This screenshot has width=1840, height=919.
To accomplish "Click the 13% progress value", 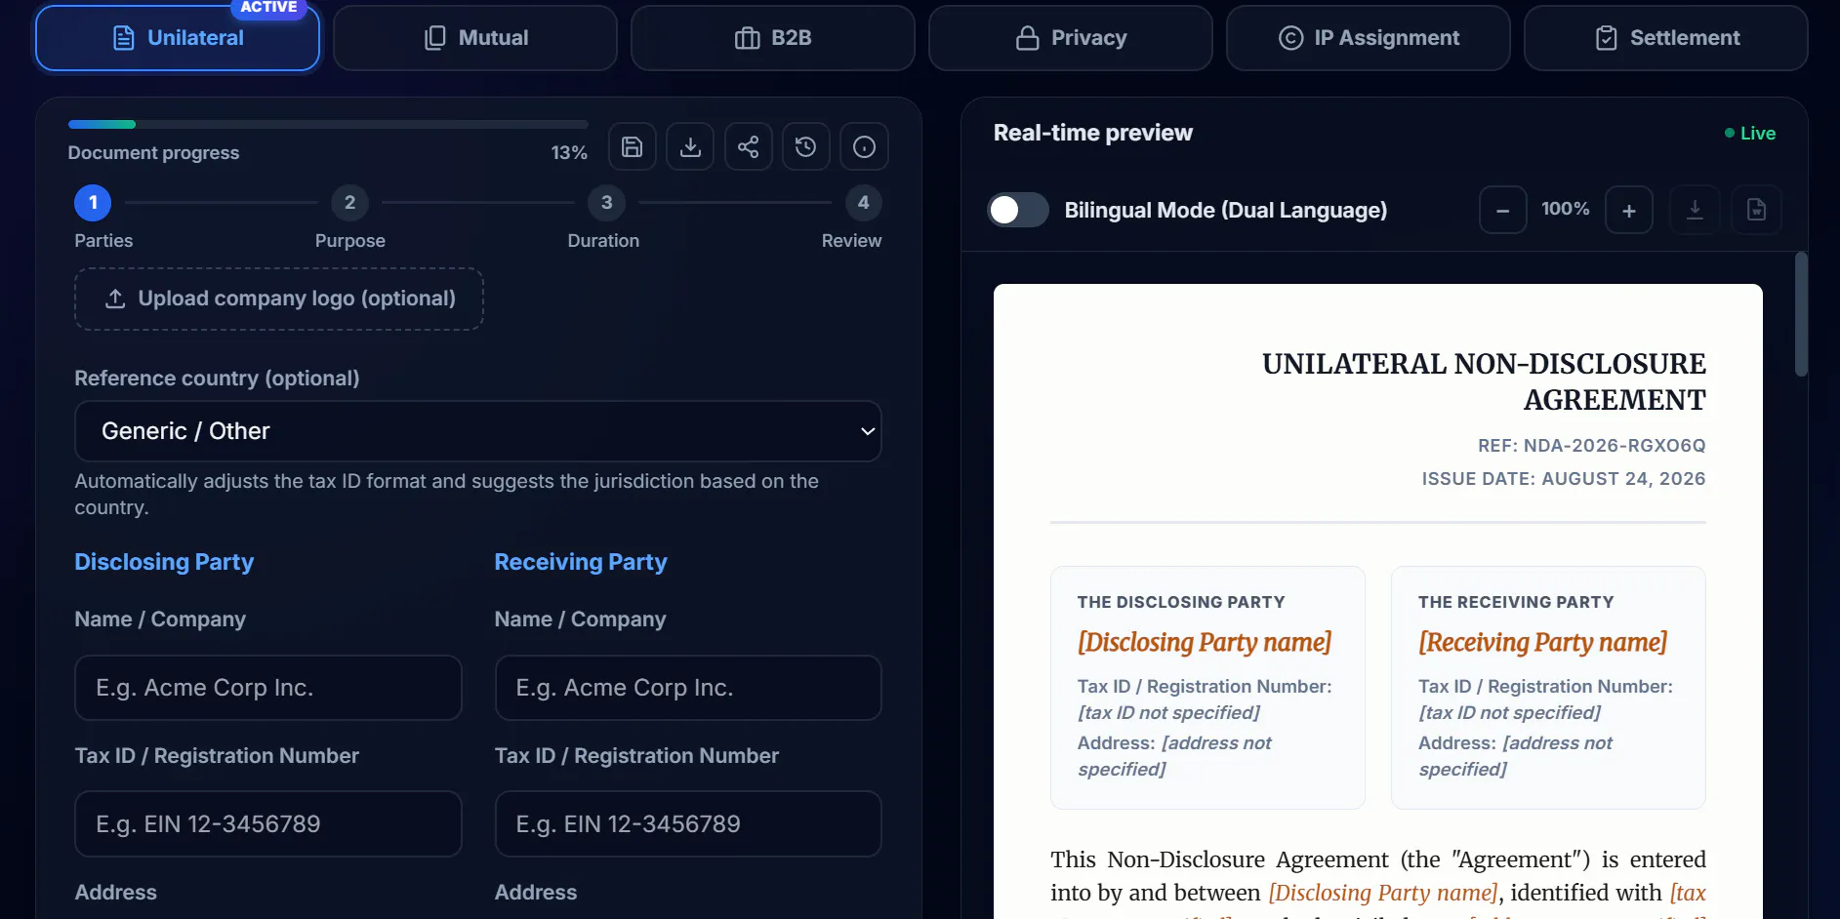I will (569, 153).
